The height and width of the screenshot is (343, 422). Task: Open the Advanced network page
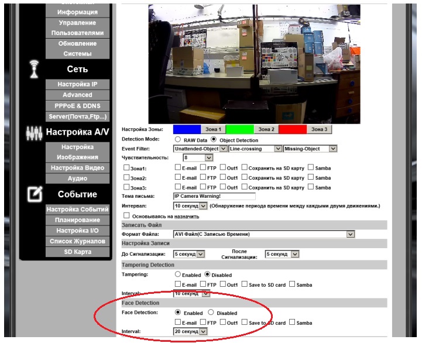77,95
